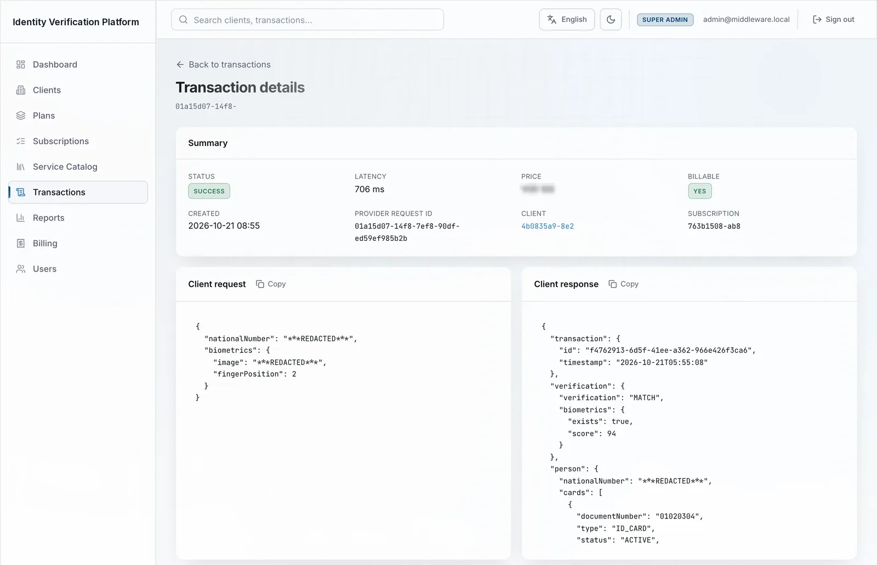The image size is (877, 565).
Task: Click the Service Catalog library icon
Action: click(x=21, y=166)
